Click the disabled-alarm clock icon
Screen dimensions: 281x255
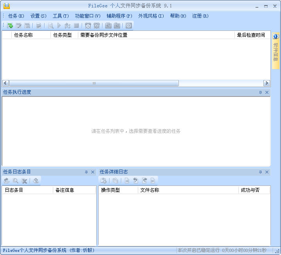97,25
